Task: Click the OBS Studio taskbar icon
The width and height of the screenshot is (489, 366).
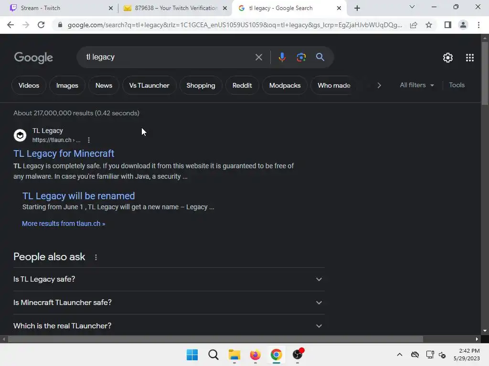Action: (298, 354)
